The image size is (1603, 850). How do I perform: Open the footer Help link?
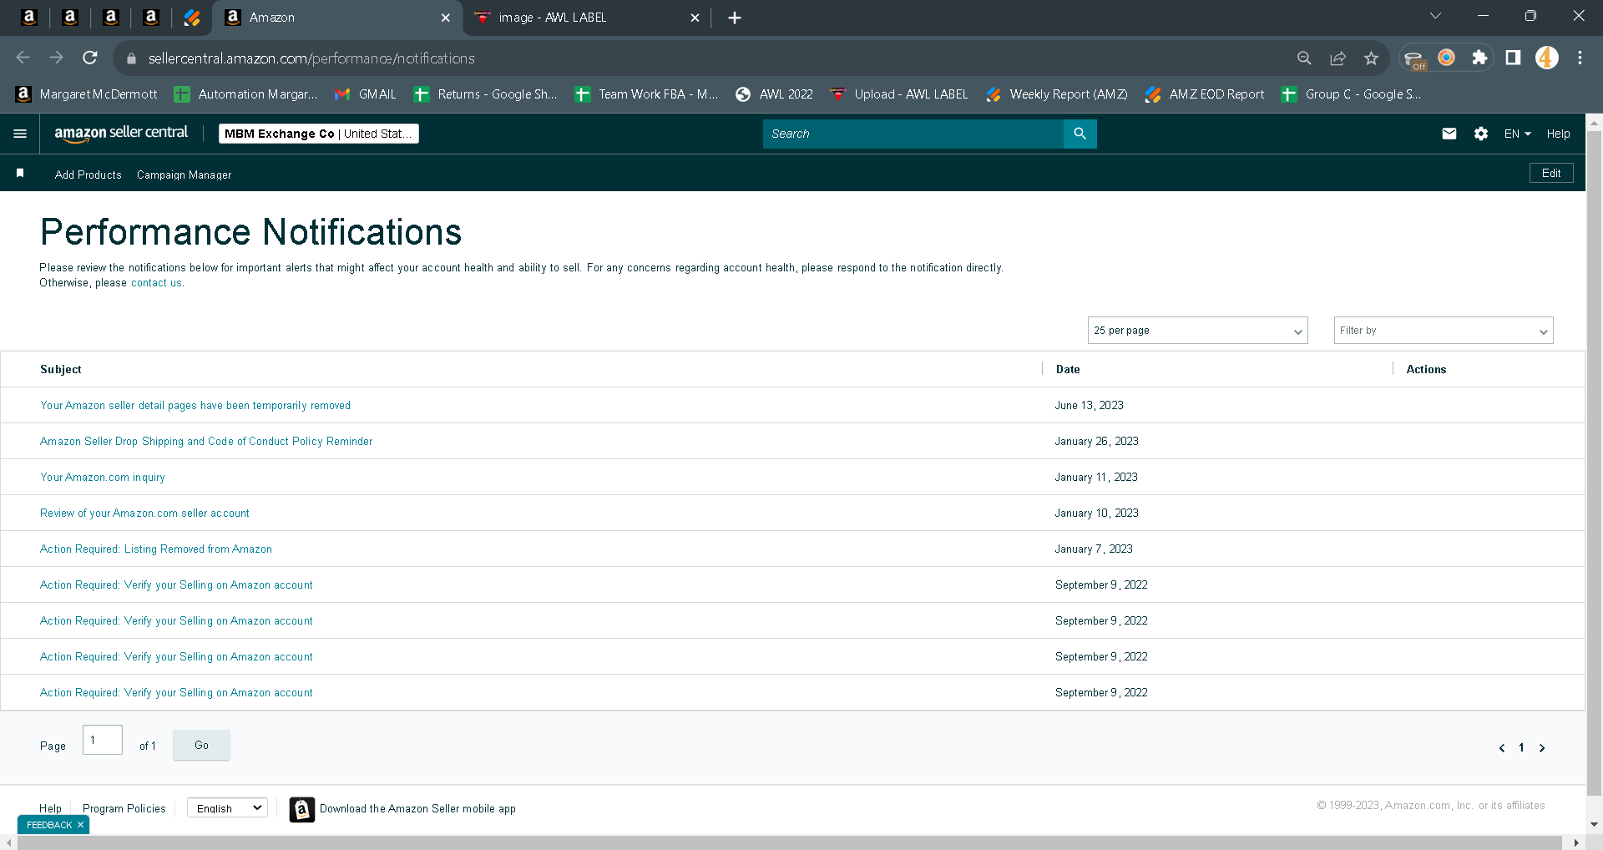pyautogui.click(x=50, y=808)
